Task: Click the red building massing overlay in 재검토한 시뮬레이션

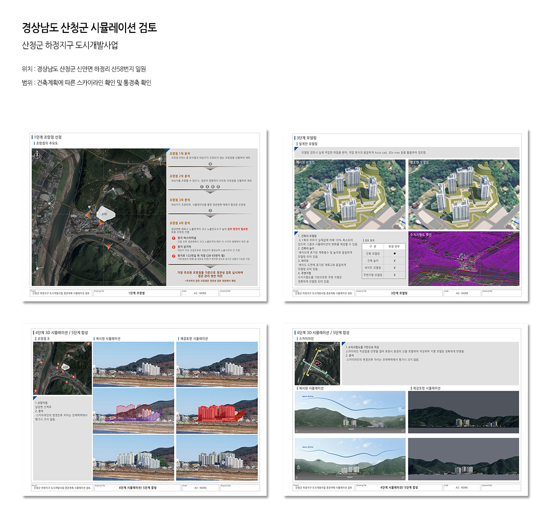Action: click(216, 413)
